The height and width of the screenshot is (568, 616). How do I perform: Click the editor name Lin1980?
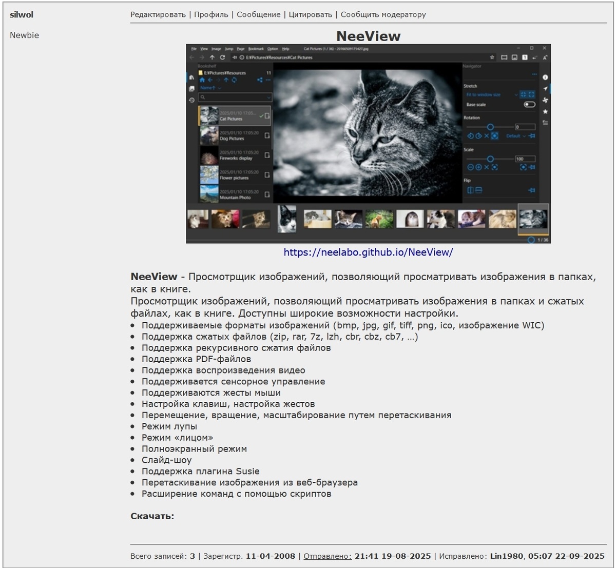507,556
